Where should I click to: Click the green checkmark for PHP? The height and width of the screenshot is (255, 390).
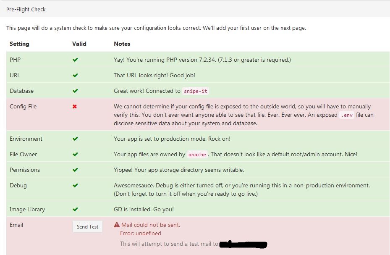click(x=76, y=60)
